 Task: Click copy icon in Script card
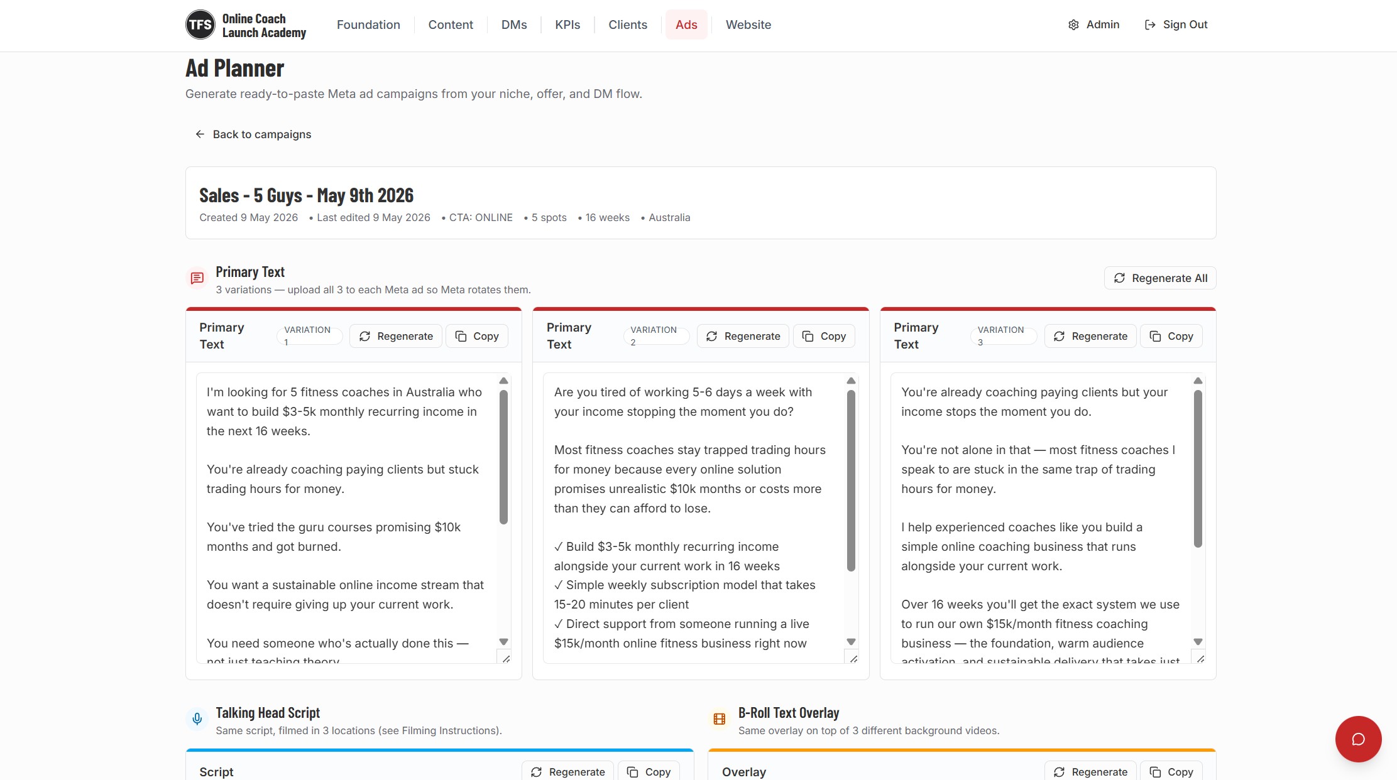[633, 772]
